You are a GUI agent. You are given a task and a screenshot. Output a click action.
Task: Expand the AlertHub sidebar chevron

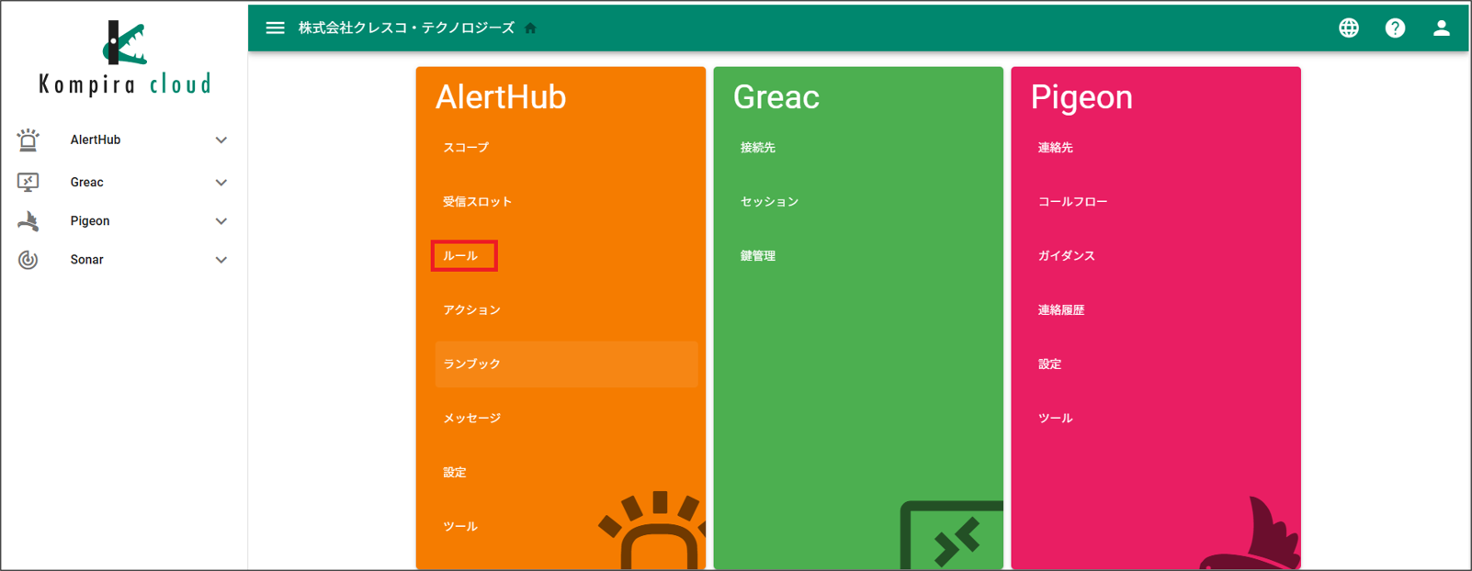click(x=221, y=140)
